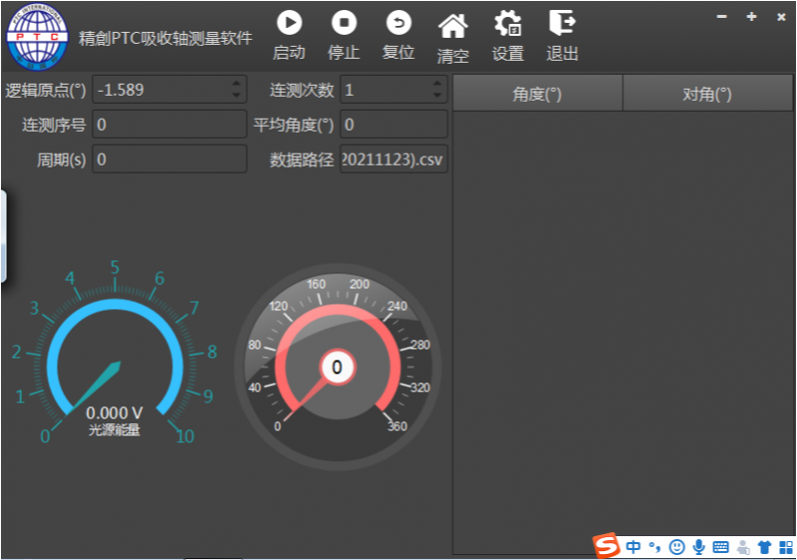
Task: Decrease 连测次数 value with down arrow
Action: pos(437,96)
